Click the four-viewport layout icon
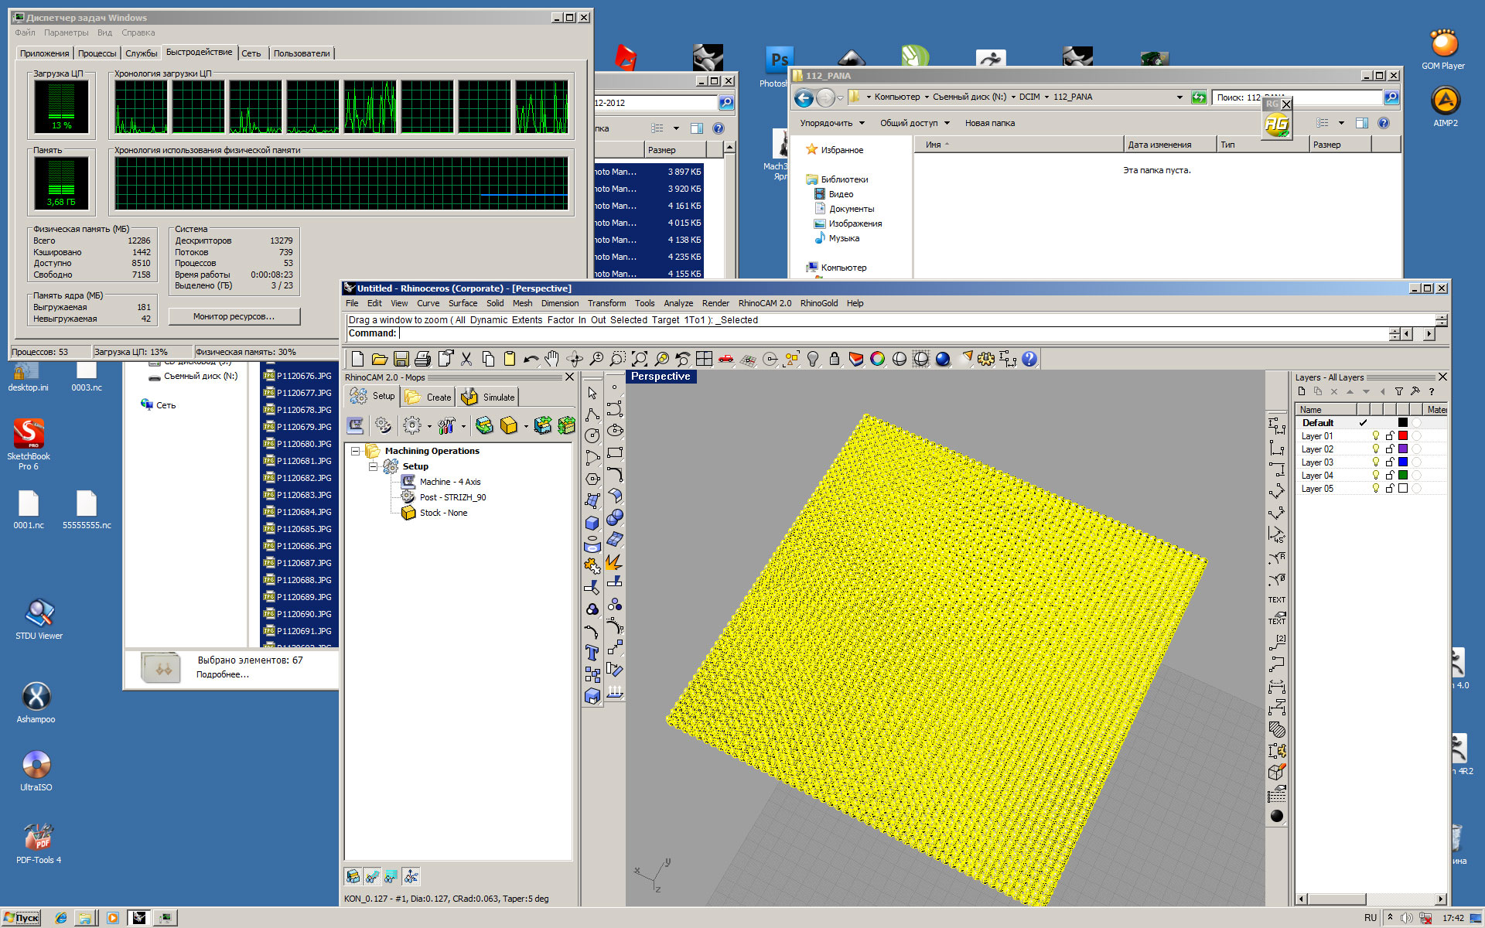This screenshot has height=928, width=1485. [x=704, y=359]
